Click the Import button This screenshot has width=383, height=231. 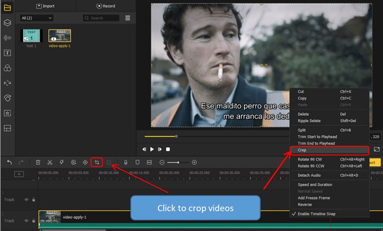pos(45,6)
